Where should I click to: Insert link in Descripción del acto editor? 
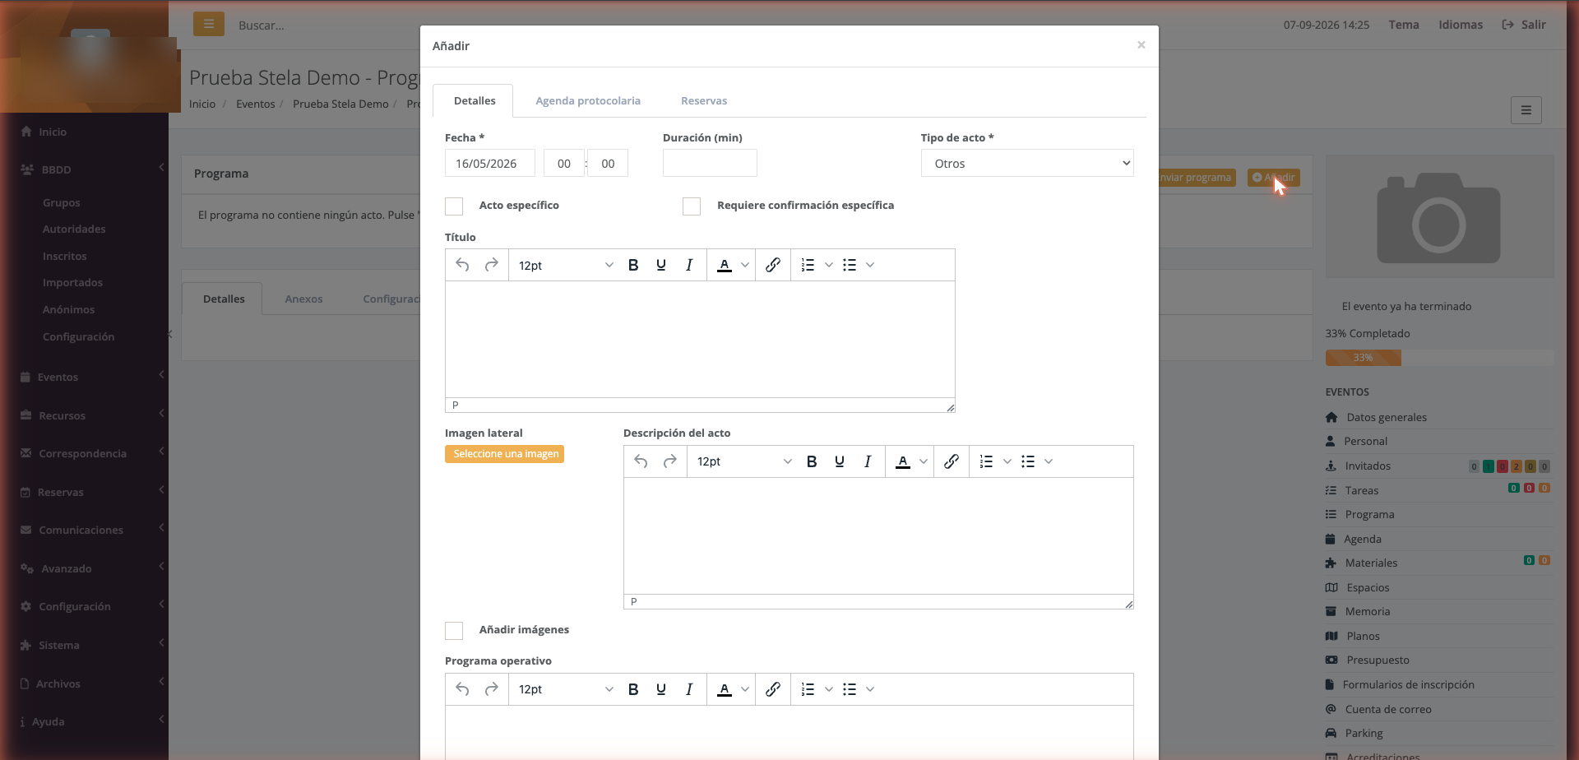[952, 461]
